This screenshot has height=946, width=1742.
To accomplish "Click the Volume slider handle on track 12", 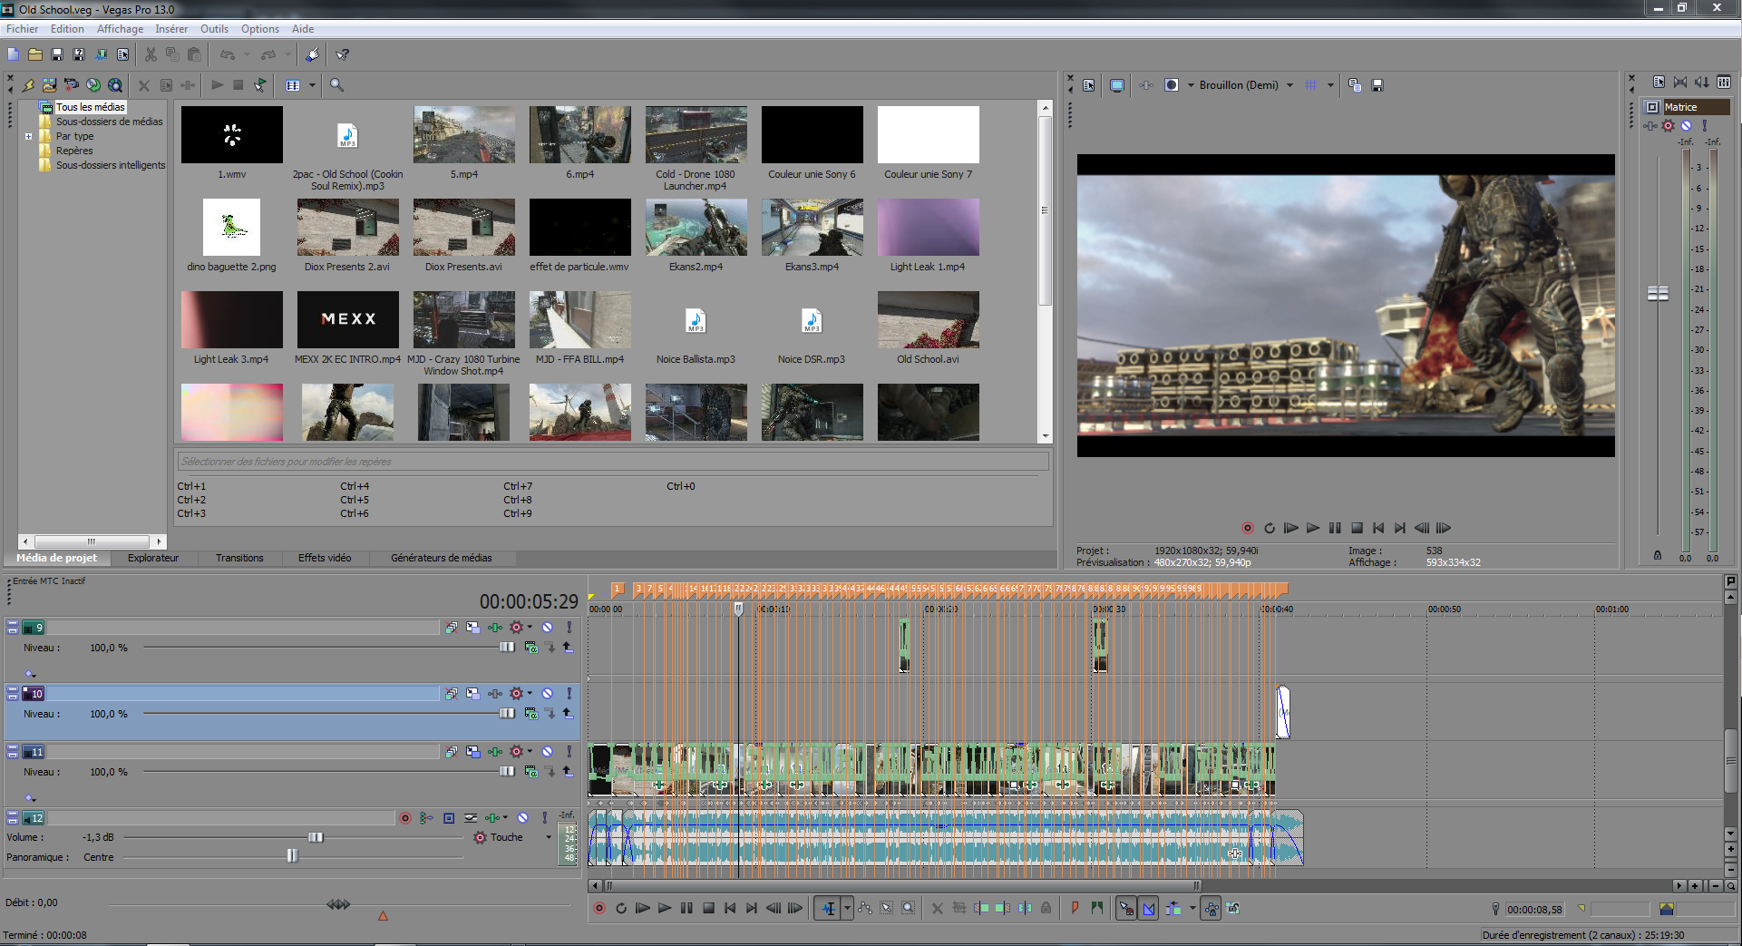I will 316,837.
